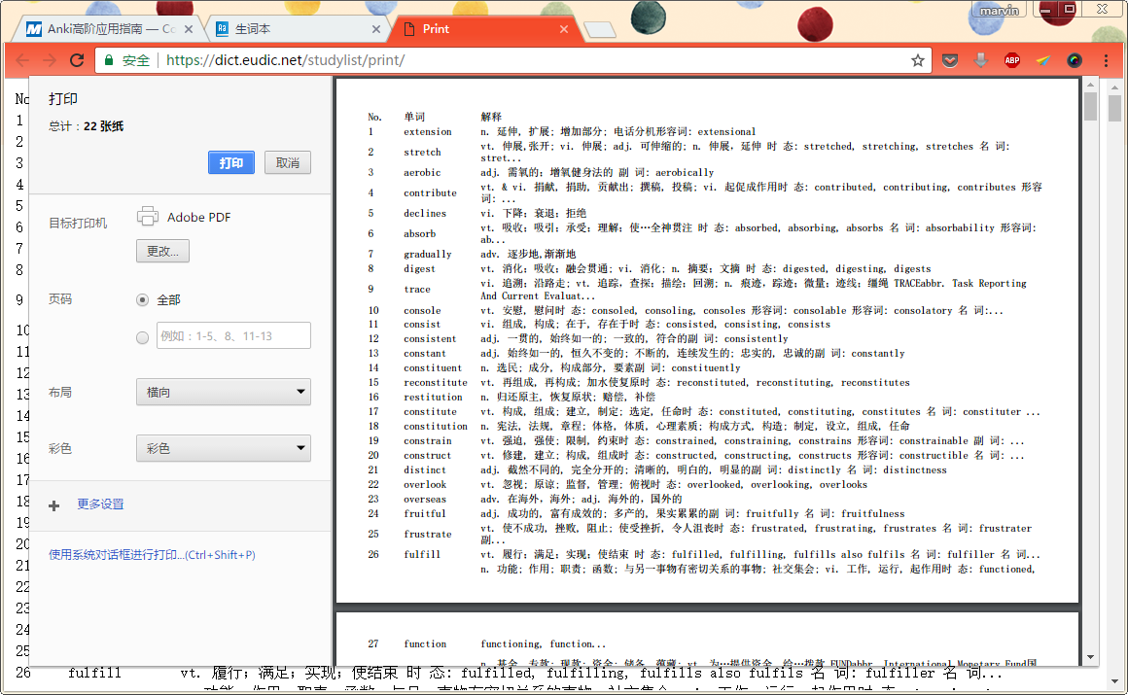Click the gray download arrow extension
Screen dimensions: 1128x695
tap(981, 60)
